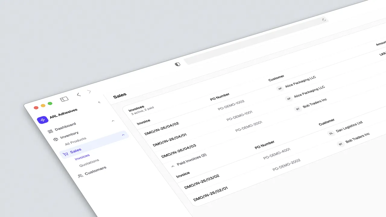Open invoice DMO/IN-26/04/02
The width and height of the screenshot is (386, 217).
162,128
